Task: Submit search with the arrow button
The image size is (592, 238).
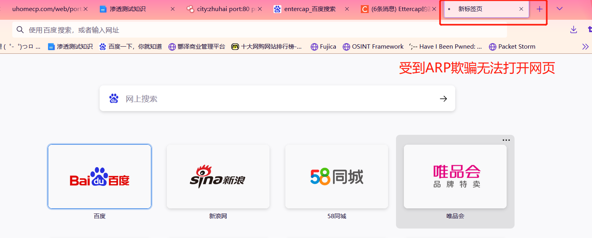Action: click(443, 98)
